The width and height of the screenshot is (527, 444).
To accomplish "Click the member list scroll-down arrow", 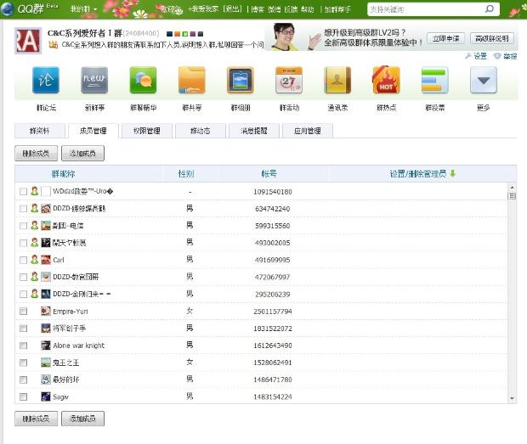I will (x=512, y=398).
